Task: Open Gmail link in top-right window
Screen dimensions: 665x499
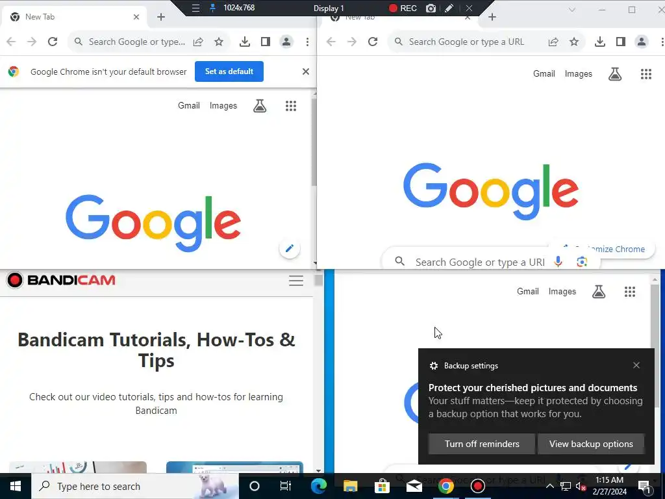Action: (544, 74)
